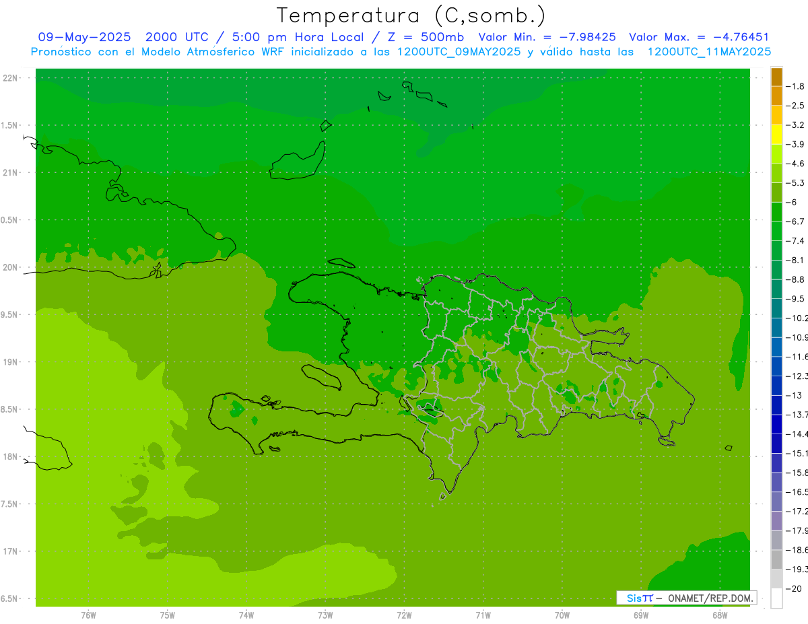Click the "20N" latitude label
The image size is (808, 624).
pyautogui.click(x=11, y=267)
